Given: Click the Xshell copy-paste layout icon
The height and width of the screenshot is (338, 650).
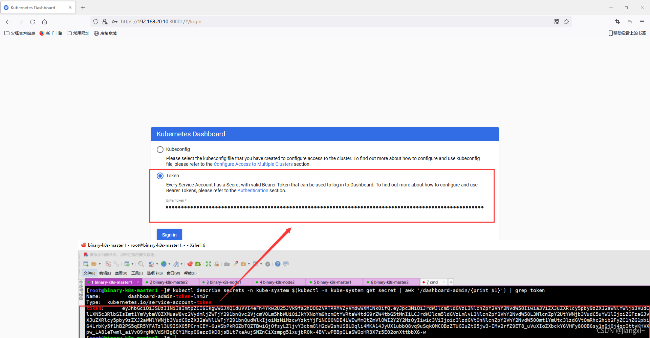Looking at the screenshot, I should 151,264.
